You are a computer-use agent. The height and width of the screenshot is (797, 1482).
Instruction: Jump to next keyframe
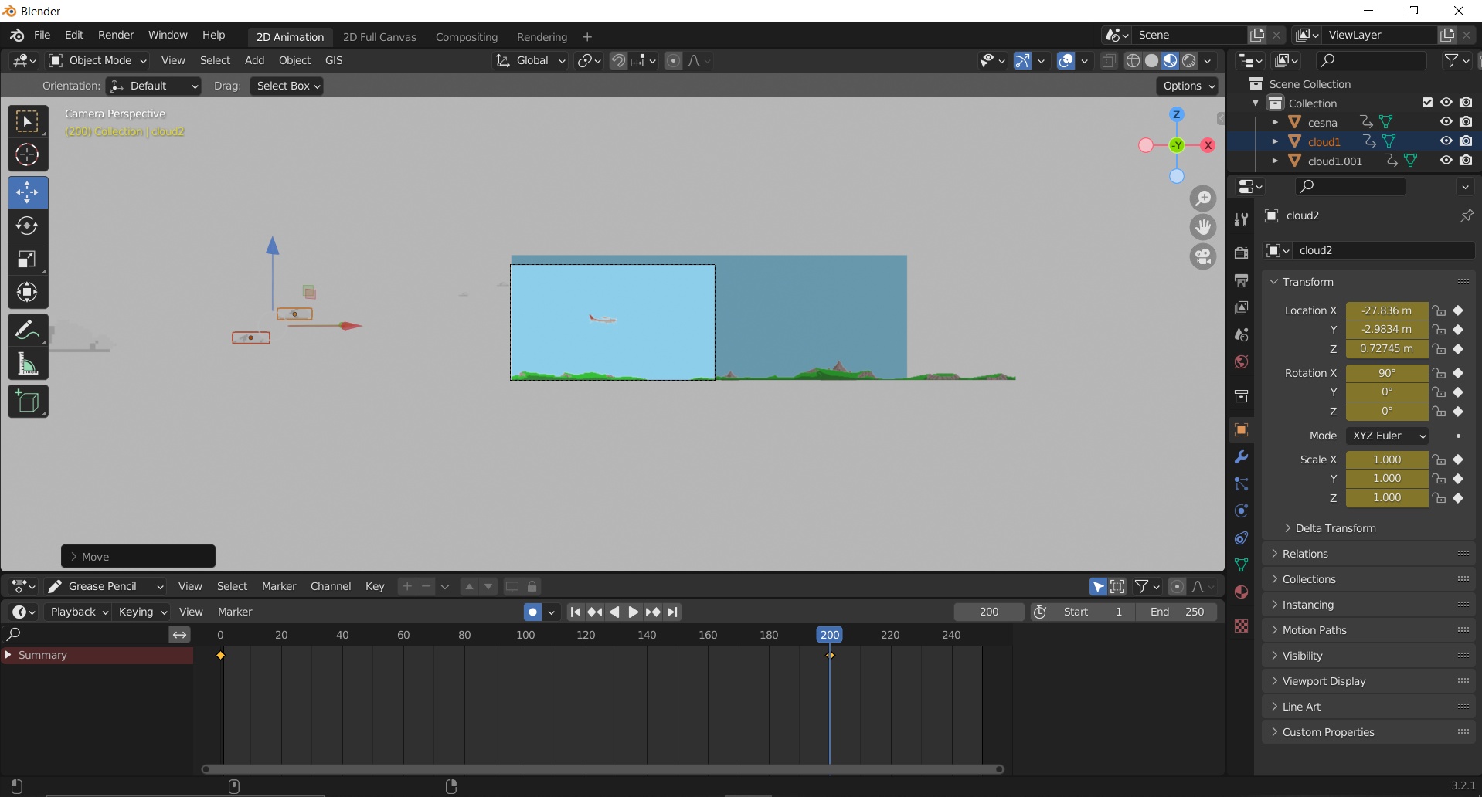click(x=653, y=612)
